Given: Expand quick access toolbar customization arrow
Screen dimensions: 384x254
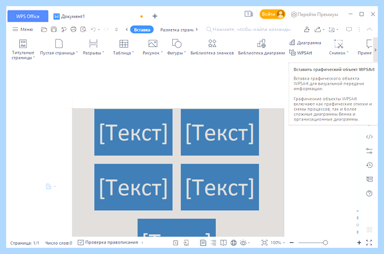Looking at the screenshot, I should (116, 30).
